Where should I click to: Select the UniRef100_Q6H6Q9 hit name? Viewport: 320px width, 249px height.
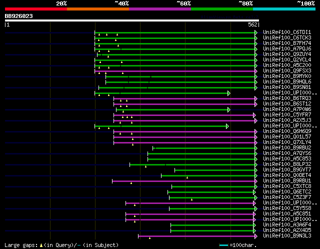287,131
